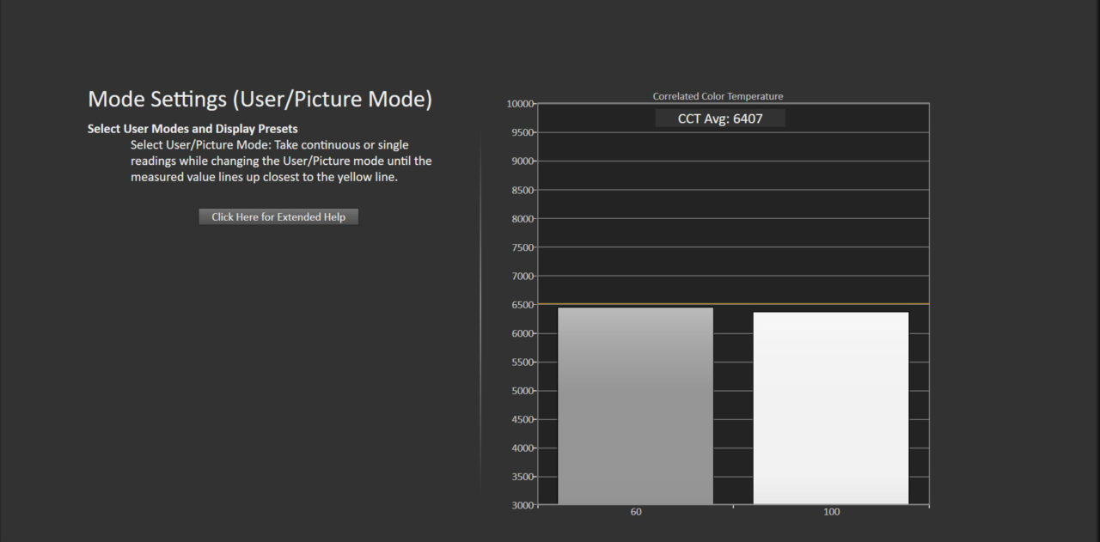Screen dimensions: 1100x542
Task: Click the 'Click Here for Extended Help' button
Action: (278, 217)
